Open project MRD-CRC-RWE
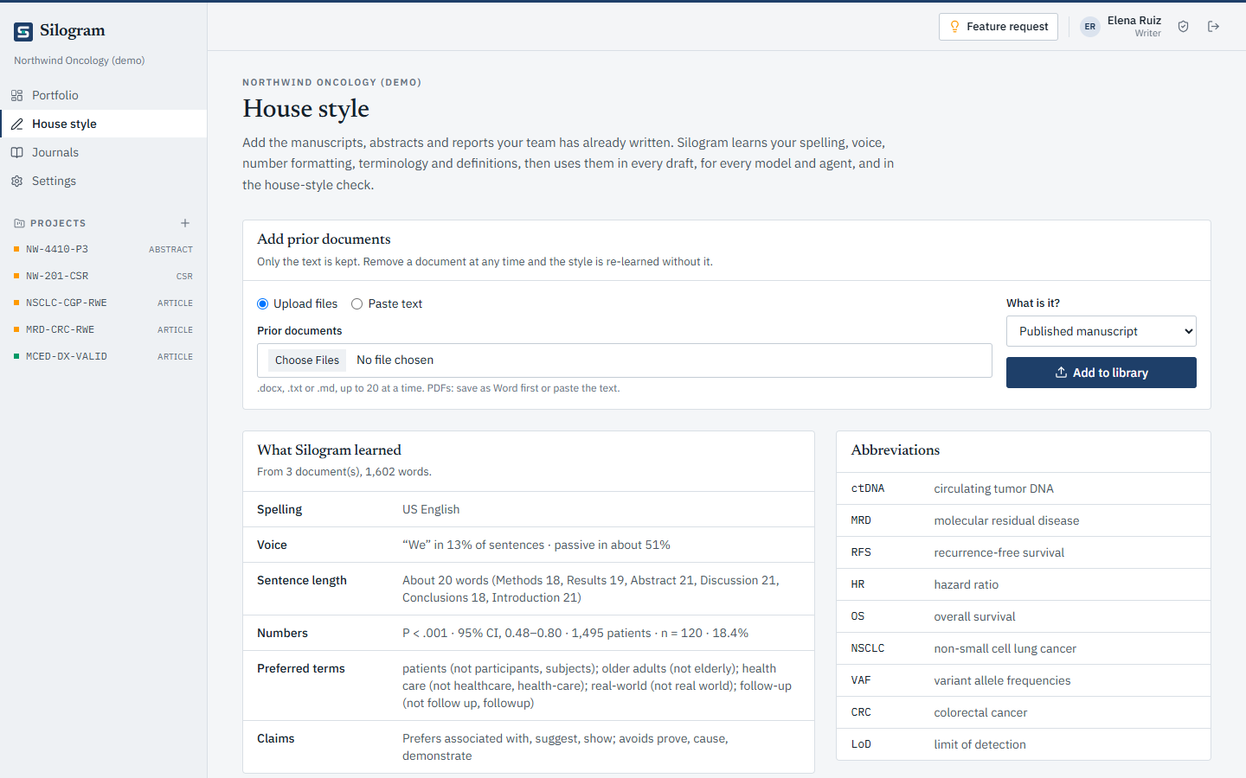This screenshot has height=778, width=1246. pyautogui.click(x=104, y=329)
